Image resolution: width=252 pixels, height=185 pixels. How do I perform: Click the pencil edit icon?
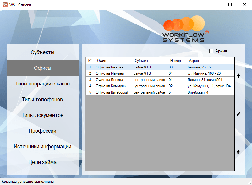[238, 114]
